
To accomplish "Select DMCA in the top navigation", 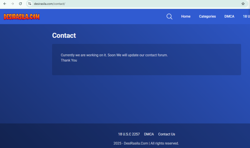I will (229, 16).
